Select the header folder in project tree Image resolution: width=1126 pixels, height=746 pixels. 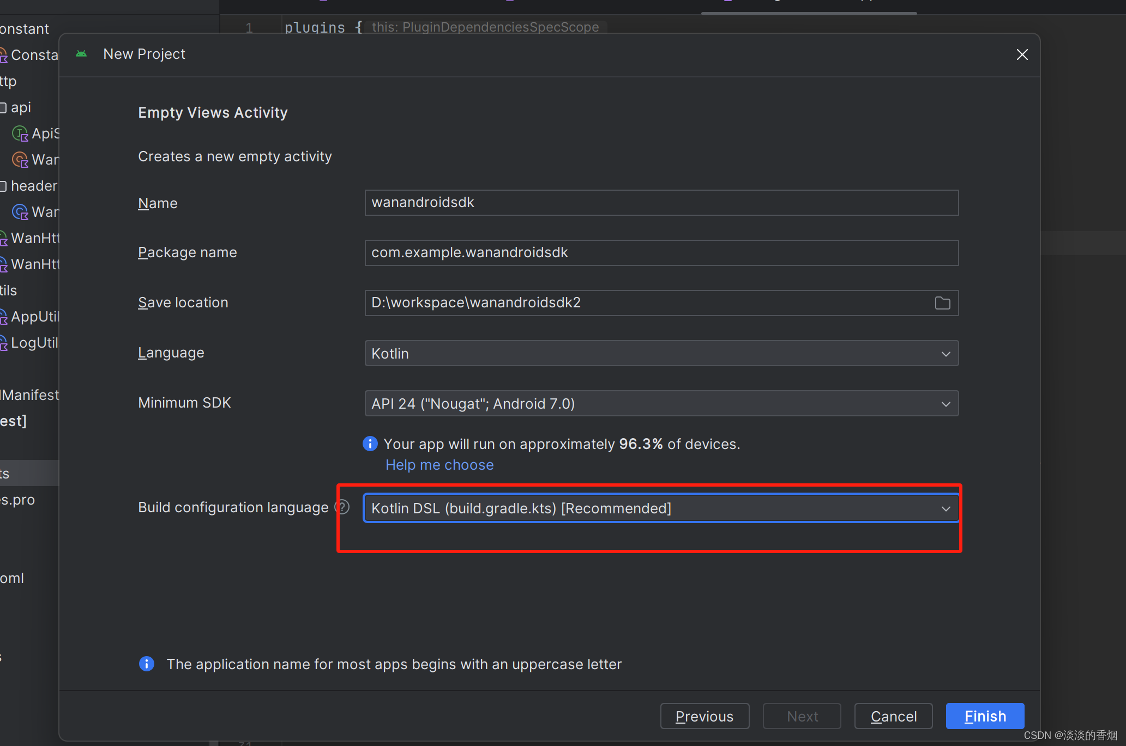coord(34,186)
